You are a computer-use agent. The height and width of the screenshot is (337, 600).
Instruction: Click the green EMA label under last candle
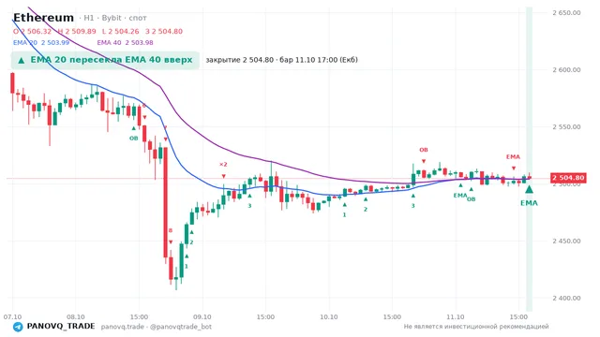click(529, 203)
